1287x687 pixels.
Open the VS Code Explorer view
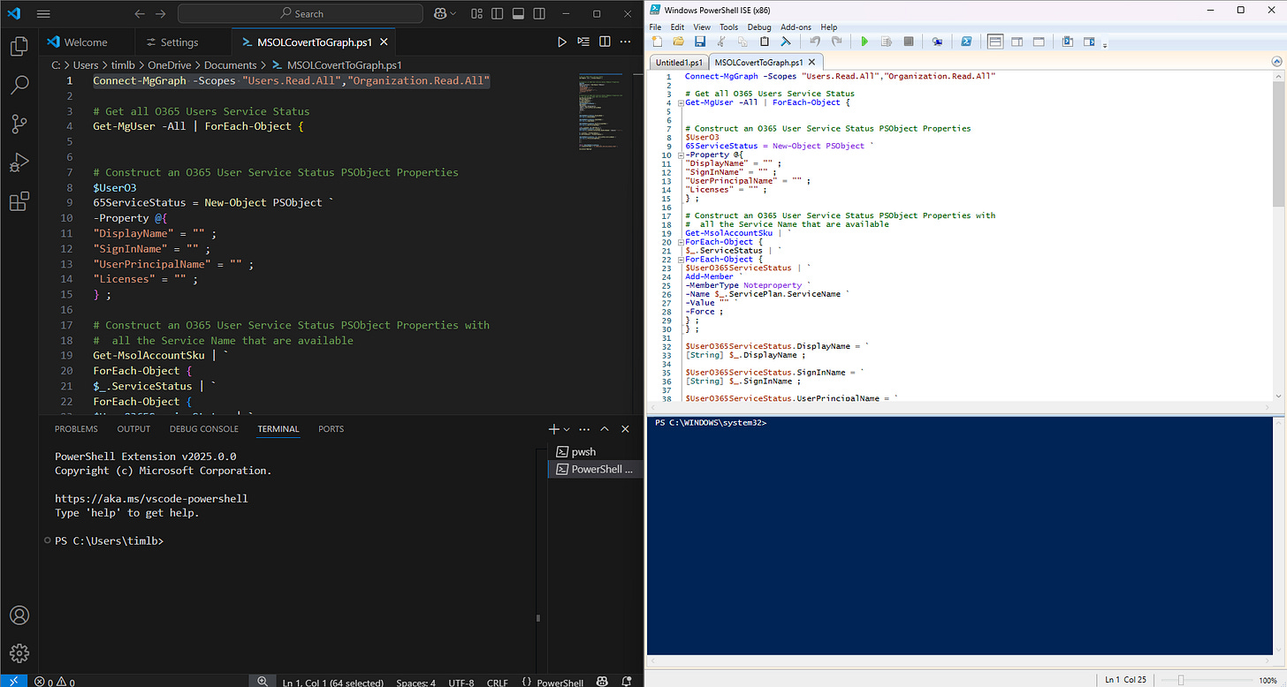pos(19,46)
